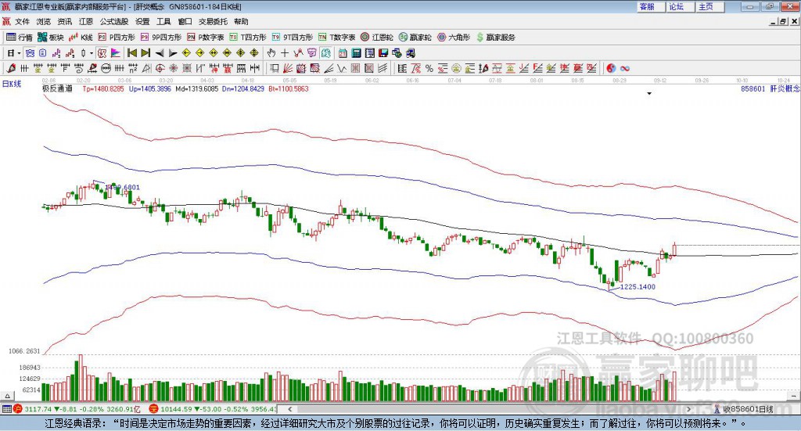The width and height of the screenshot is (801, 431).
Task: Click the 858601 code label
Action: tap(753, 89)
